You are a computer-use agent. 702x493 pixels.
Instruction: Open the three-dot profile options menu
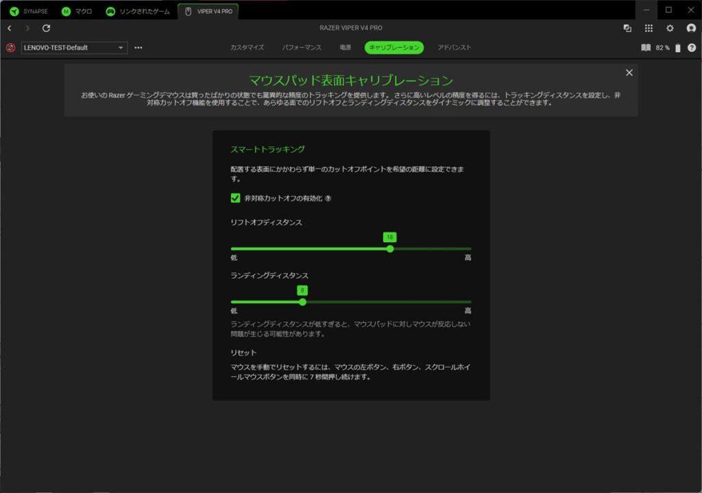click(138, 48)
